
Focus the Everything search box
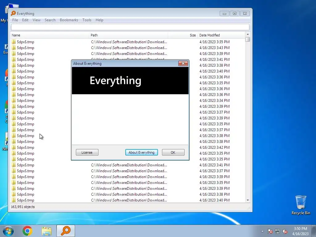coord(130,27)
